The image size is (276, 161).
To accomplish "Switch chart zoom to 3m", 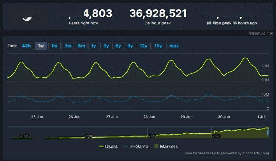I will (68, 46).
